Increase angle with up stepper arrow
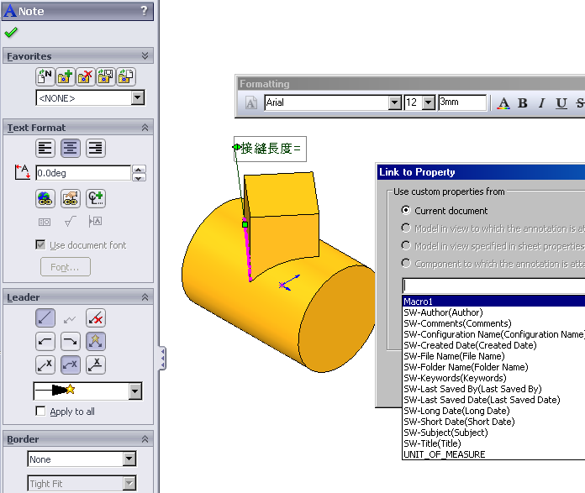The width and height of the screenshot is (585, 493). coord(139,170)
